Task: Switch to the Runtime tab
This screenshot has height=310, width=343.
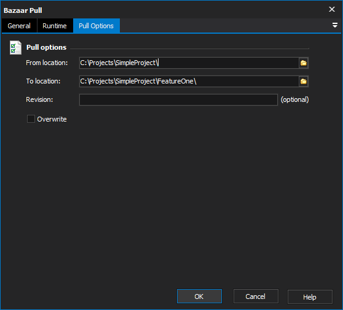Action: 55,26
